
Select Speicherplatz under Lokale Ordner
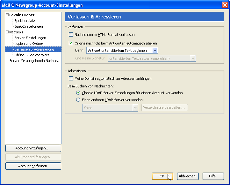25,21
